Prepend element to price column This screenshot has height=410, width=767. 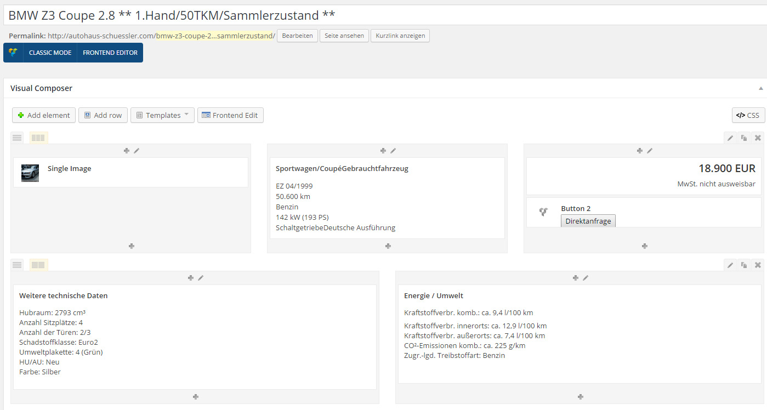click(x=639, y=151)
